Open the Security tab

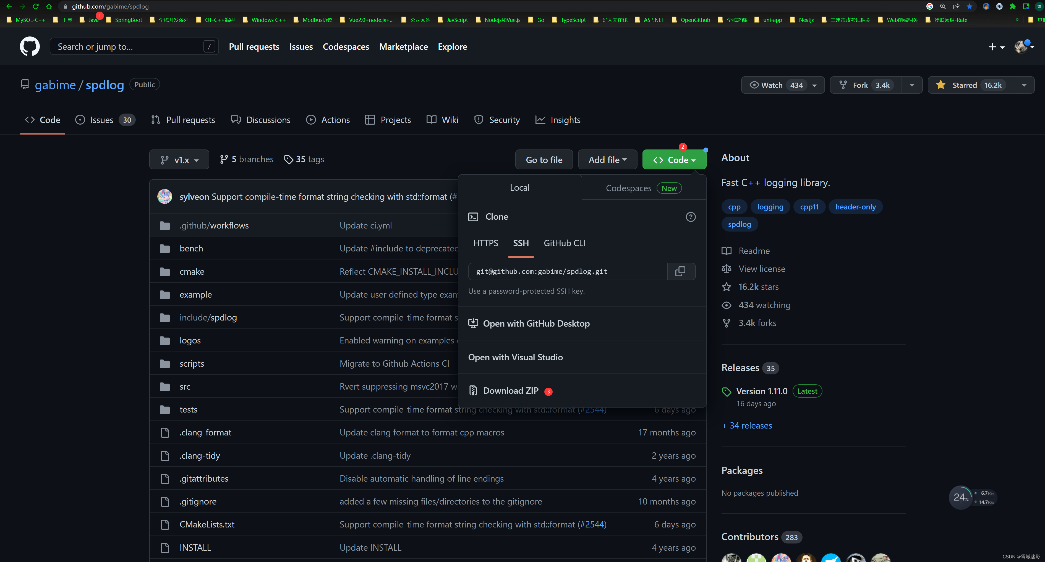[497, 120]
